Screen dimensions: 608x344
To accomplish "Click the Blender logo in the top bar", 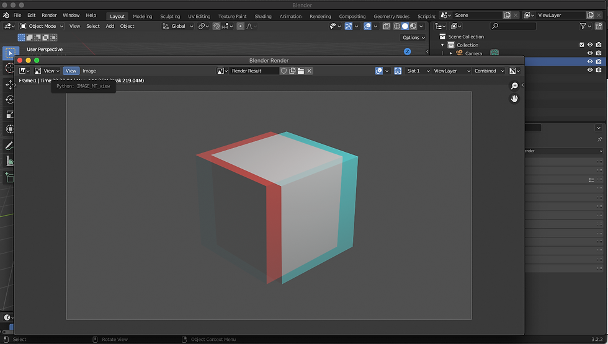I will [6, 15].
